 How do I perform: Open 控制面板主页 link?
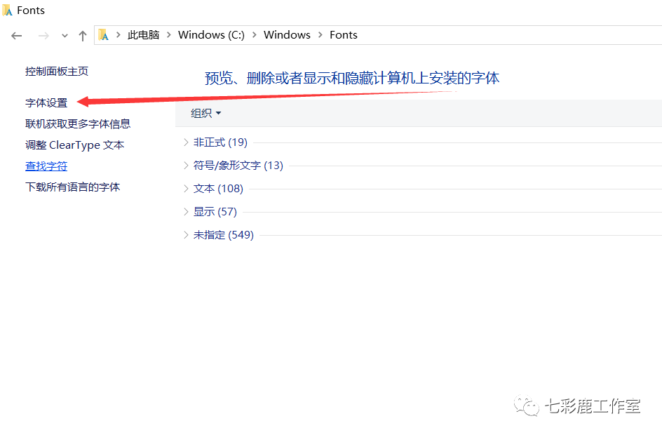(x=57, y=72)
